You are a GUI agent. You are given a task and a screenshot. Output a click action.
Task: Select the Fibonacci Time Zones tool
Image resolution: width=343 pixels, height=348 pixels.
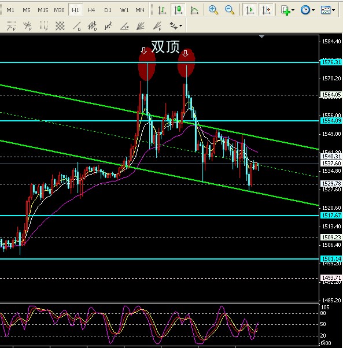[44, 26]
